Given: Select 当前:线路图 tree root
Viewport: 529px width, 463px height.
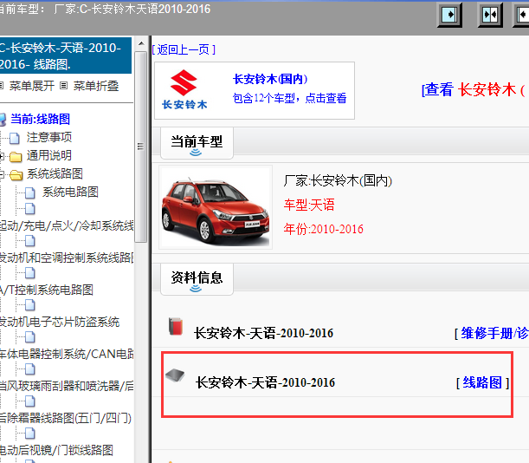Looking at the screenshot, I should pos(40,119).
